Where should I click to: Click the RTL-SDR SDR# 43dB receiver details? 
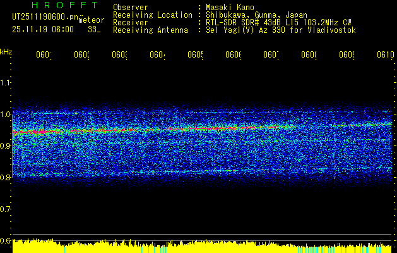[278, 23]
